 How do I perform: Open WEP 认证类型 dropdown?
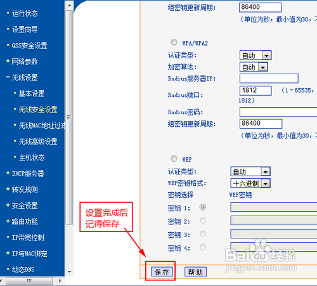pyautogui.click(x=250, y=171)
